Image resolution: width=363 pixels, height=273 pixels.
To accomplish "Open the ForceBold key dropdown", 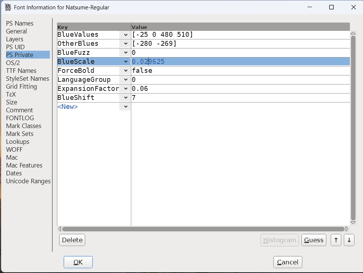I will click(x=125, y=70).
